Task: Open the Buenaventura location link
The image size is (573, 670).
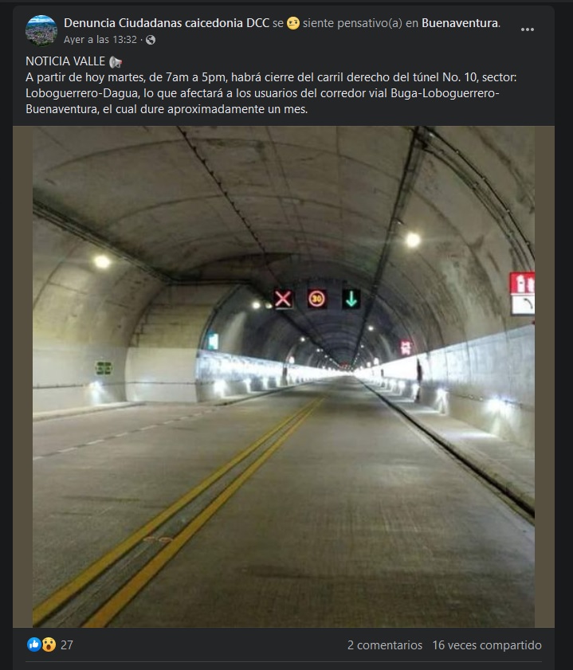Action: (460, 22)
